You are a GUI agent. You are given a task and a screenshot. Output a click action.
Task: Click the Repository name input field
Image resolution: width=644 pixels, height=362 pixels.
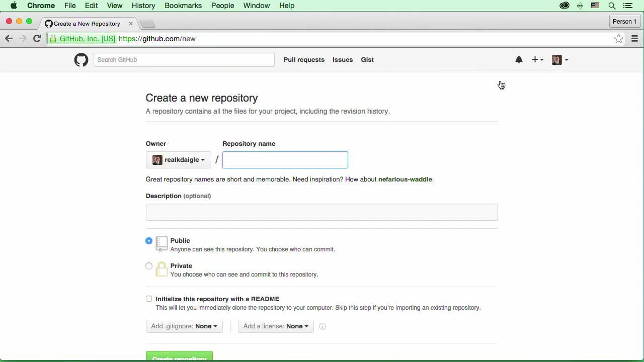click(x=285, y=159)
